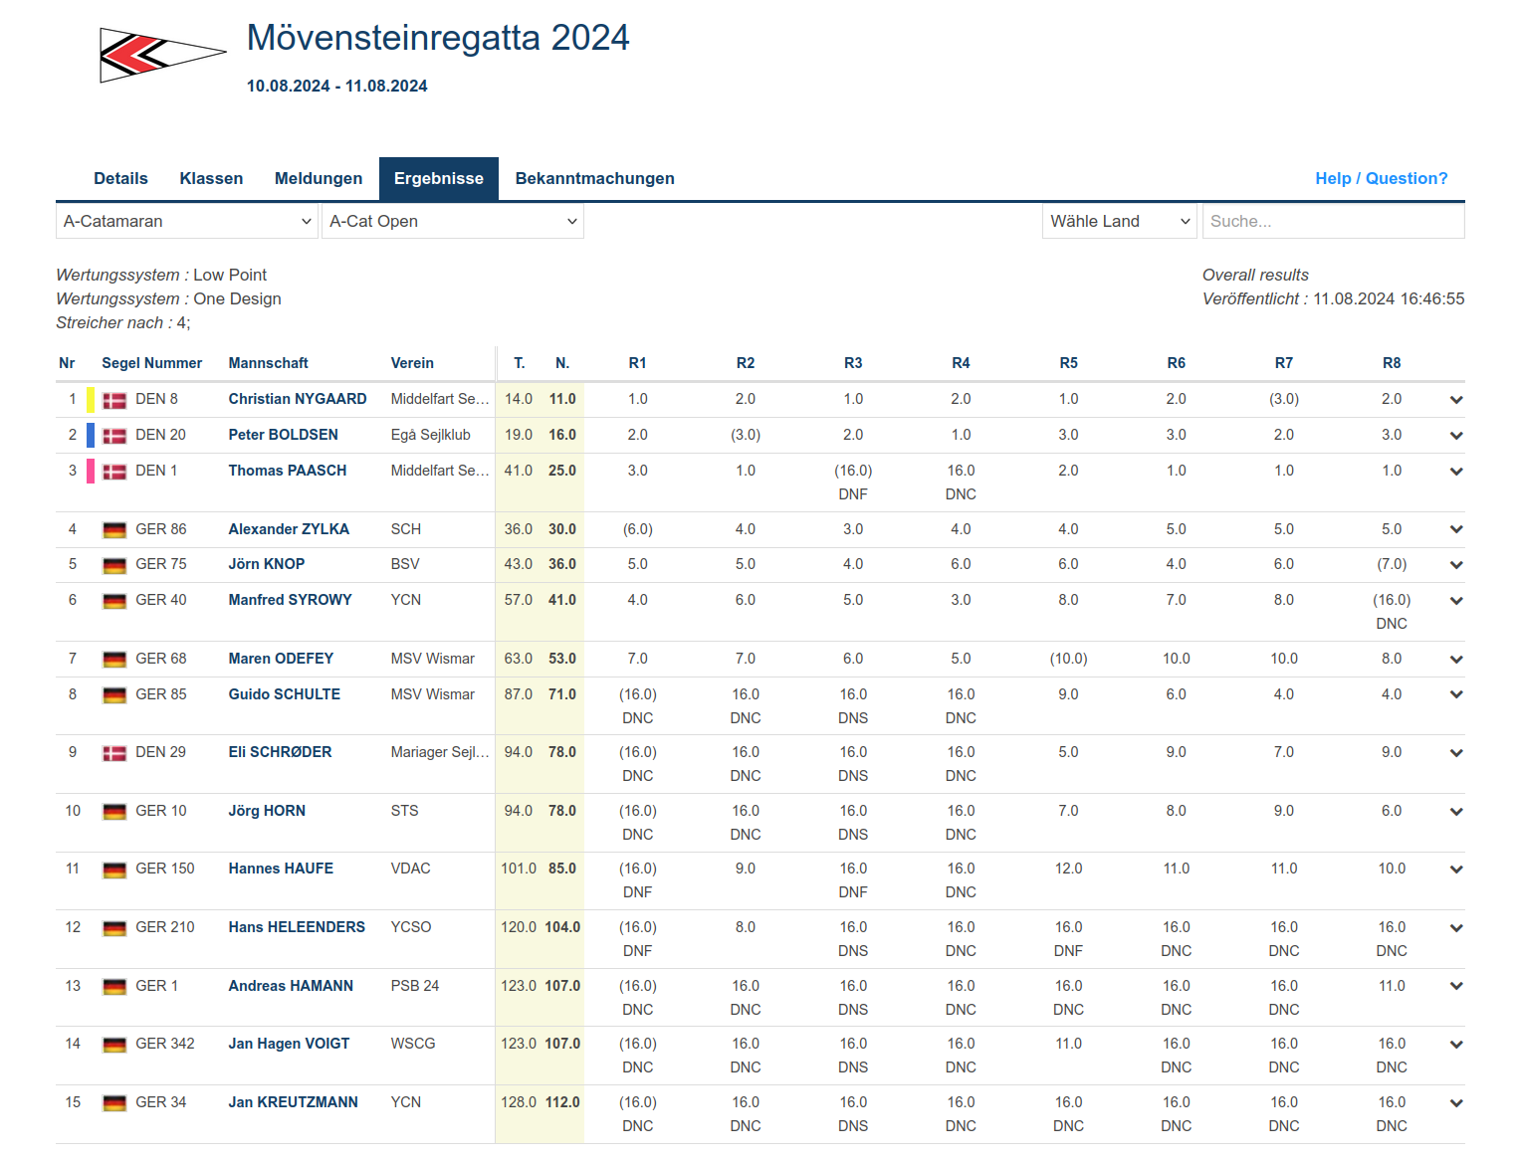This screenshot has height=1162, width=1519.
Task: Sort by the Mannschaft column header
Action: (269, 363)
